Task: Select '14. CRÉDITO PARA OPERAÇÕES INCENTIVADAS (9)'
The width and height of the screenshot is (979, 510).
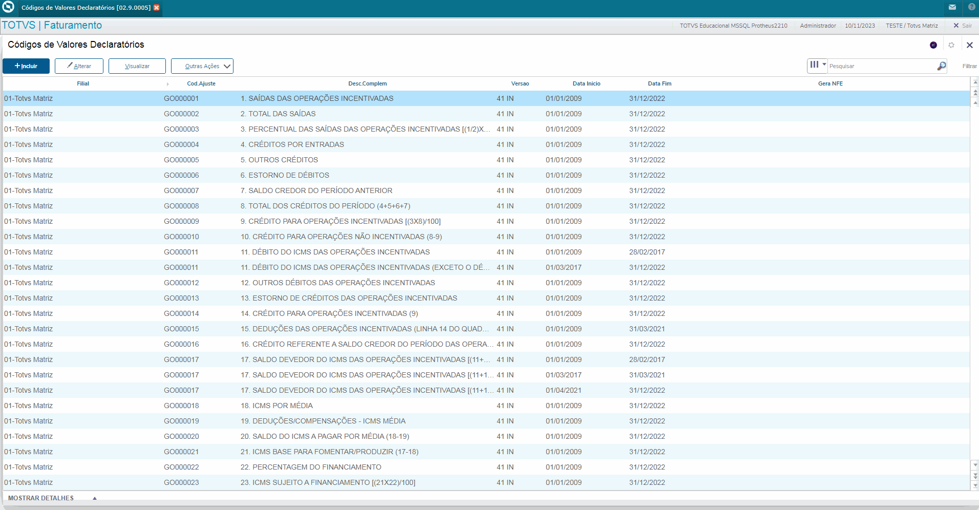Action: pyautogui.click(x=329, y=313)
